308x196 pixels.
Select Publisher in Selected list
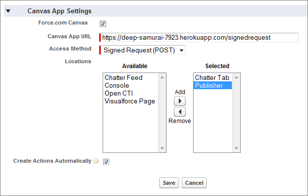(x=213, y=85)
